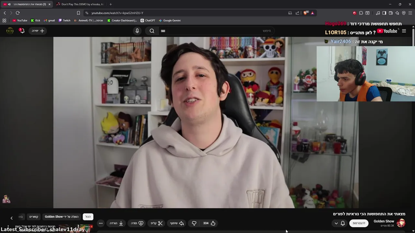Click the search magnifier button

[152, 31]
